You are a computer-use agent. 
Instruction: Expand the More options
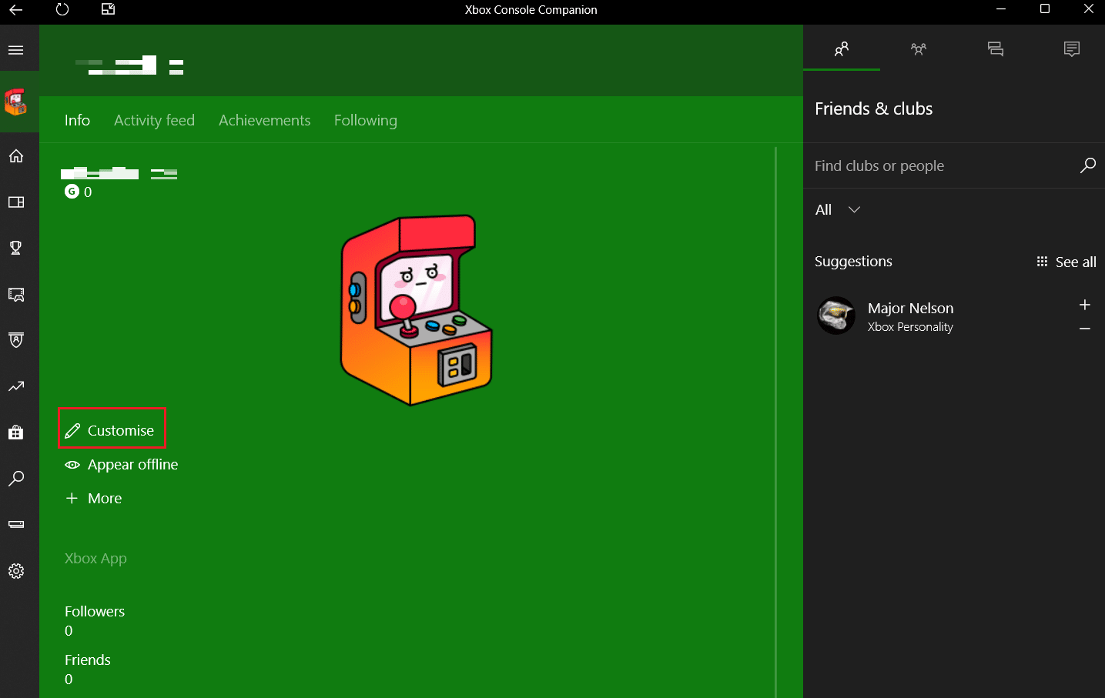(94, 499)
